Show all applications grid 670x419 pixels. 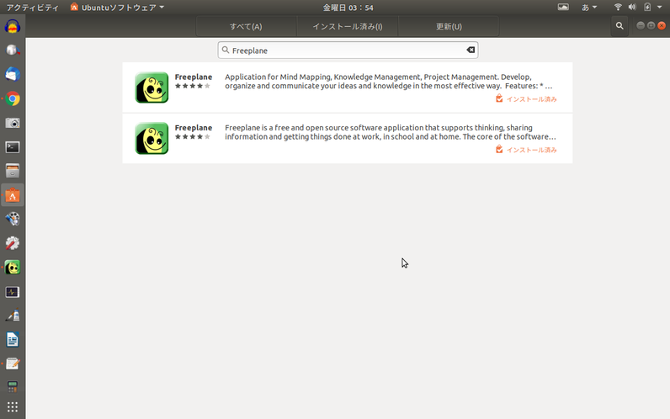13,407
